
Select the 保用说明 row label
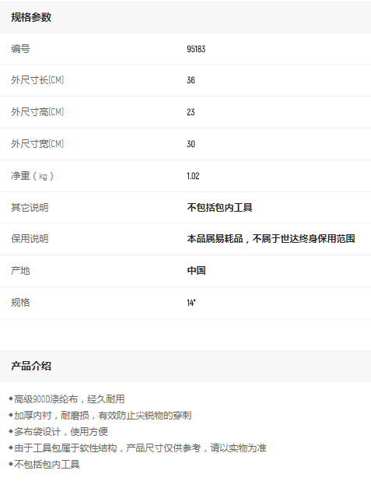point(30,239)
